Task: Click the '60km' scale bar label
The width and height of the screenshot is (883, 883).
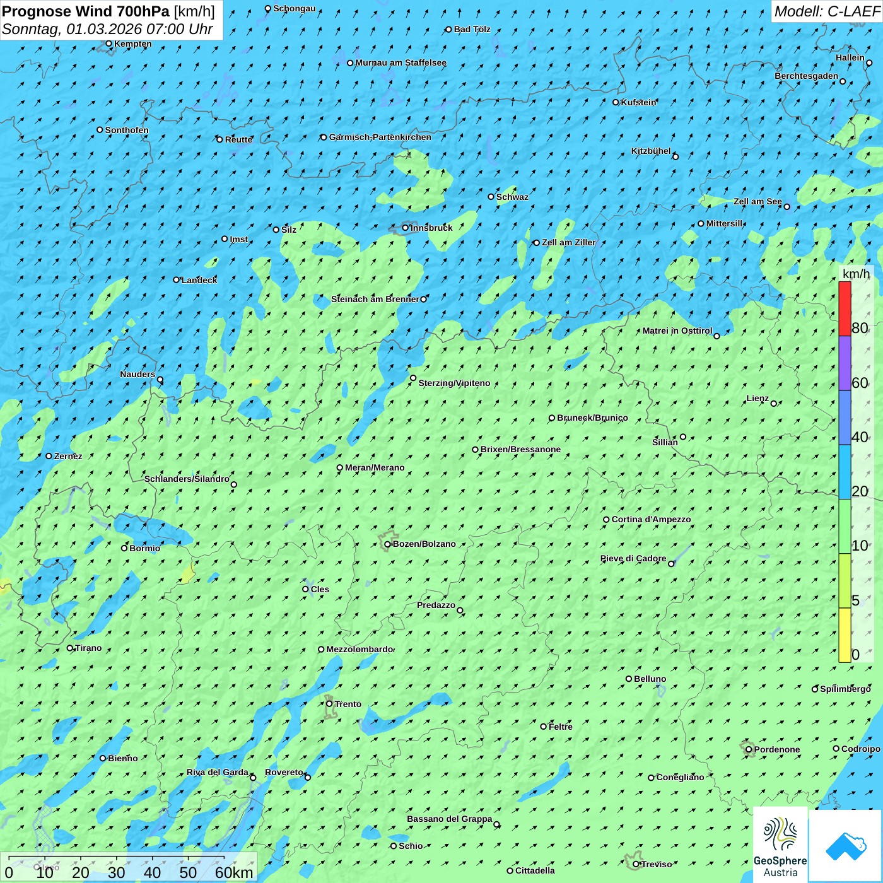Action: pos(234,872)
